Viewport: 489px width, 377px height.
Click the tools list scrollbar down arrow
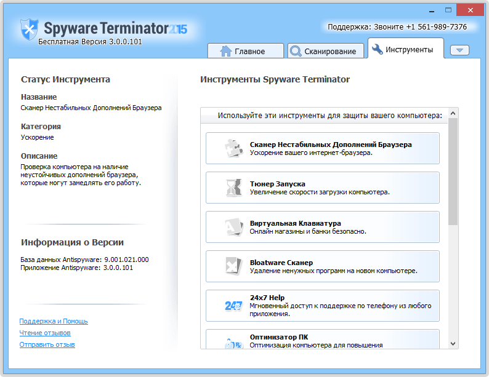click(x=453, y=344)
